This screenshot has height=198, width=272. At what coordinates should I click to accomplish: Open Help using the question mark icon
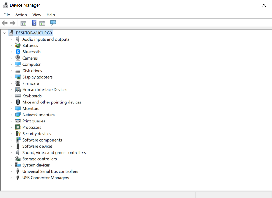34,23
